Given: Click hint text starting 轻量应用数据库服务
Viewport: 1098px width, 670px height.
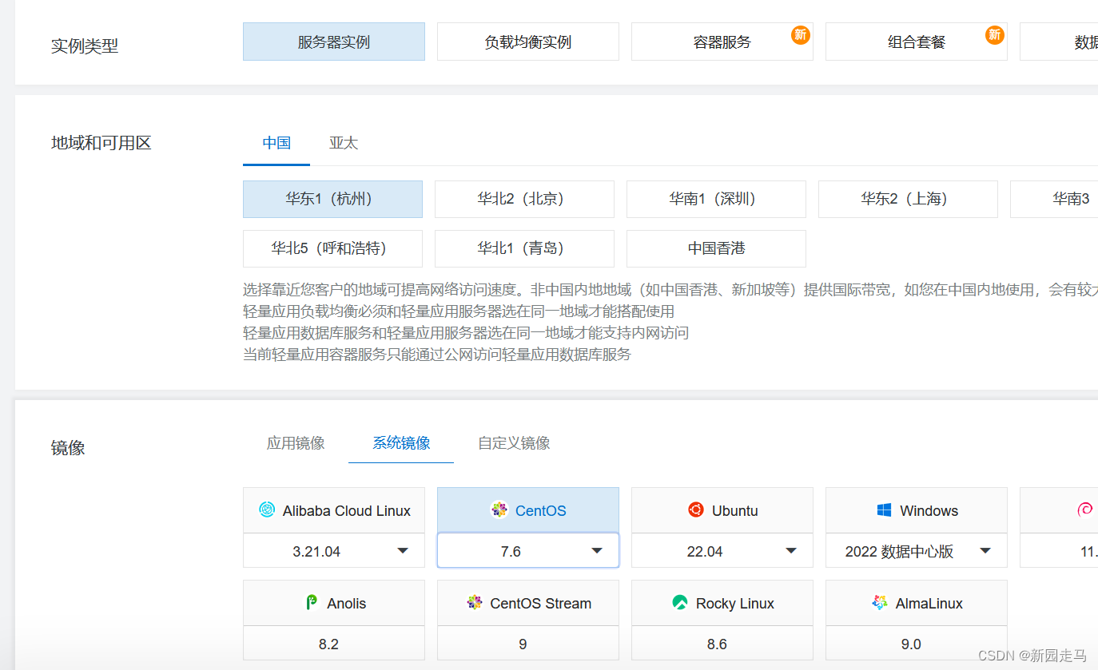Looking at the screenshot, I should (x=466, y=333).
